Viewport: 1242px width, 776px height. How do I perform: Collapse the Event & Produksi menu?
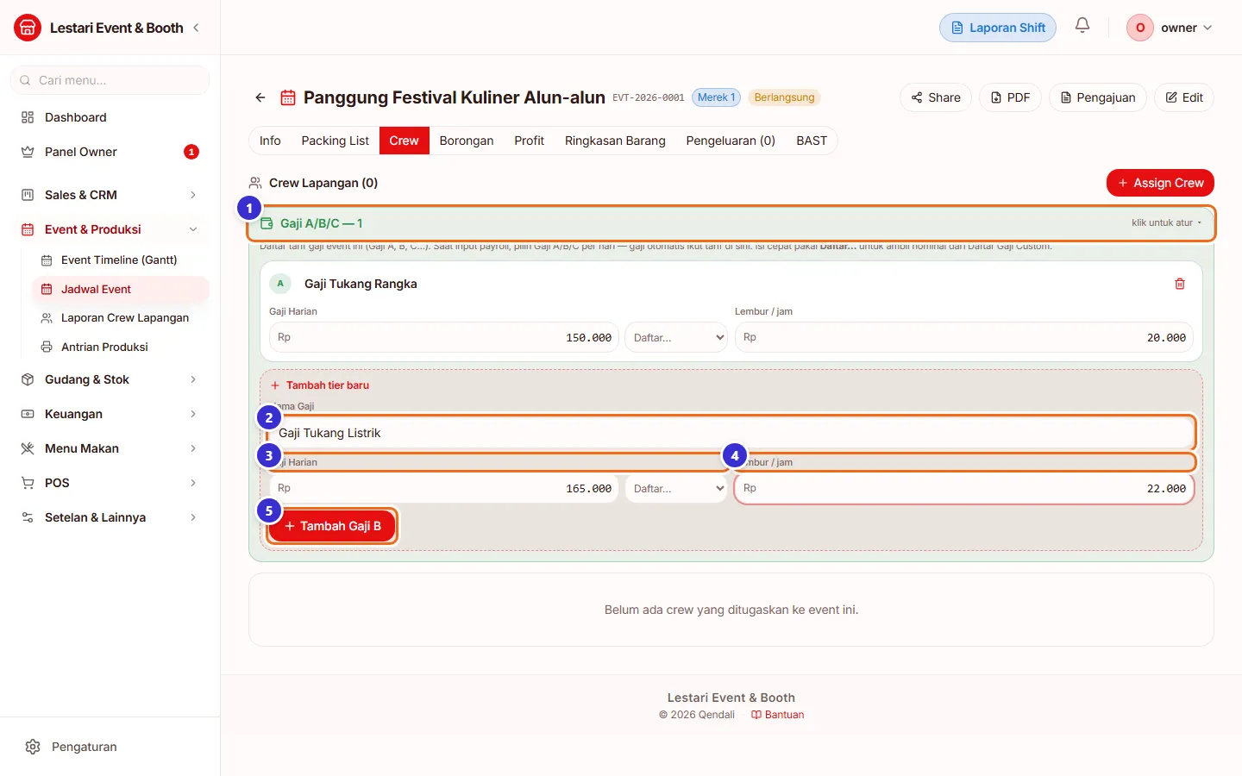110,229
